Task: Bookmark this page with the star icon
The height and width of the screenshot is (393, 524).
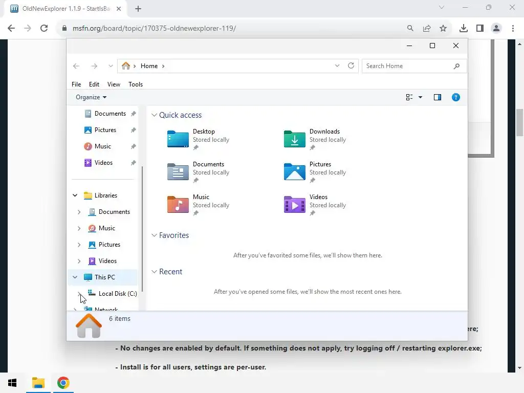Action: tap(443, 29)
